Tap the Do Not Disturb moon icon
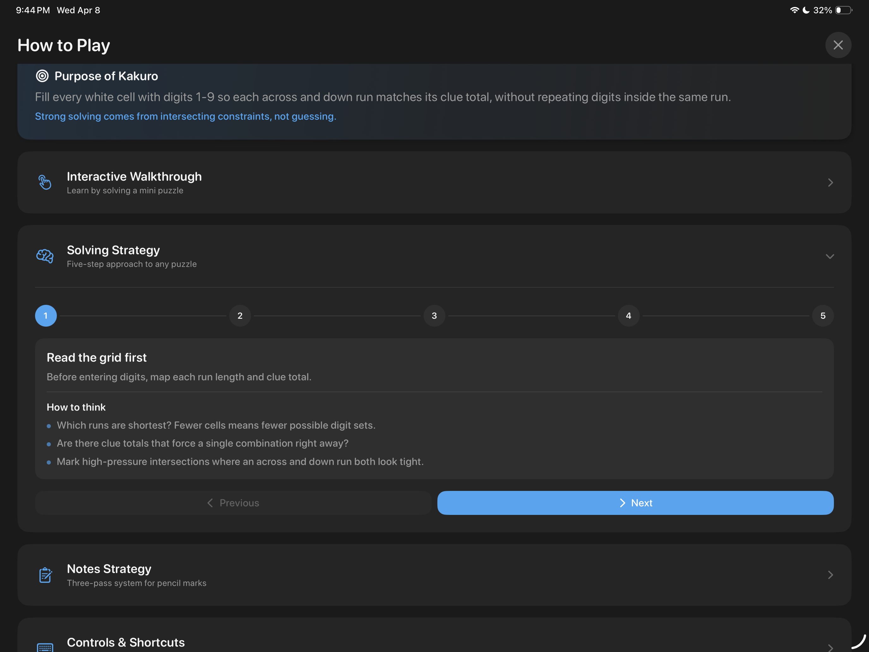 [806, 10]
